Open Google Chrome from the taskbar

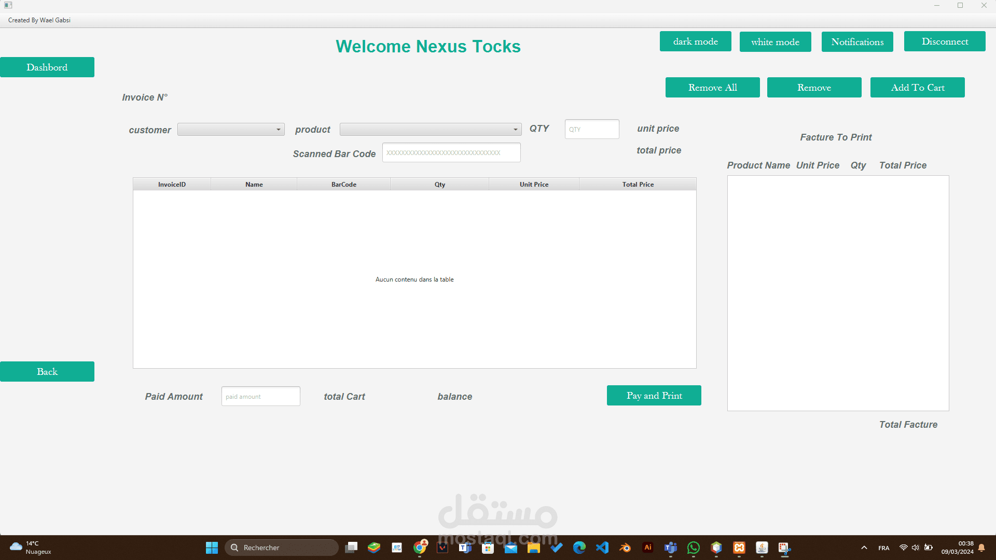click(x=420, y=548)
